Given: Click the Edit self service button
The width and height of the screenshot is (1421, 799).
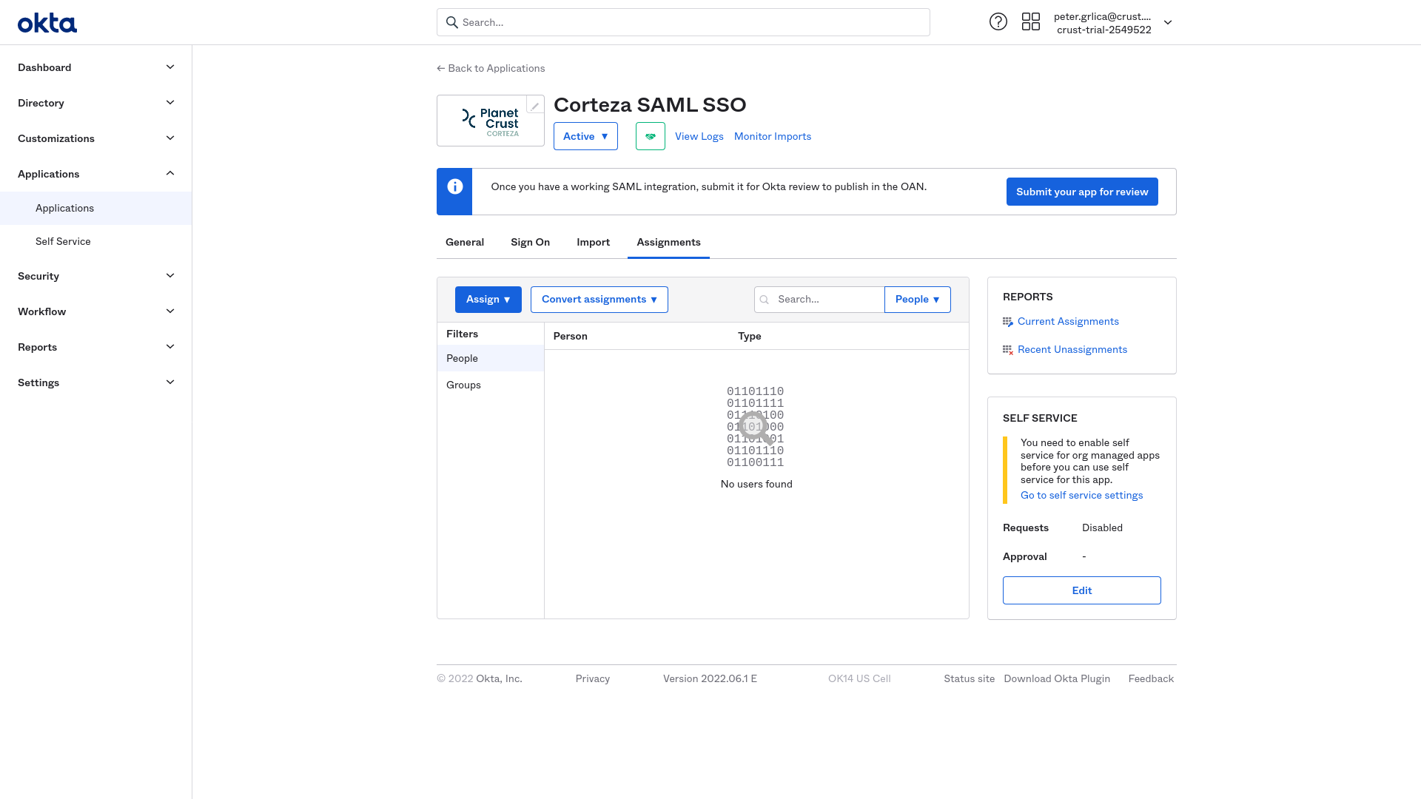Looking at the screenshot, I should 1082,590.
